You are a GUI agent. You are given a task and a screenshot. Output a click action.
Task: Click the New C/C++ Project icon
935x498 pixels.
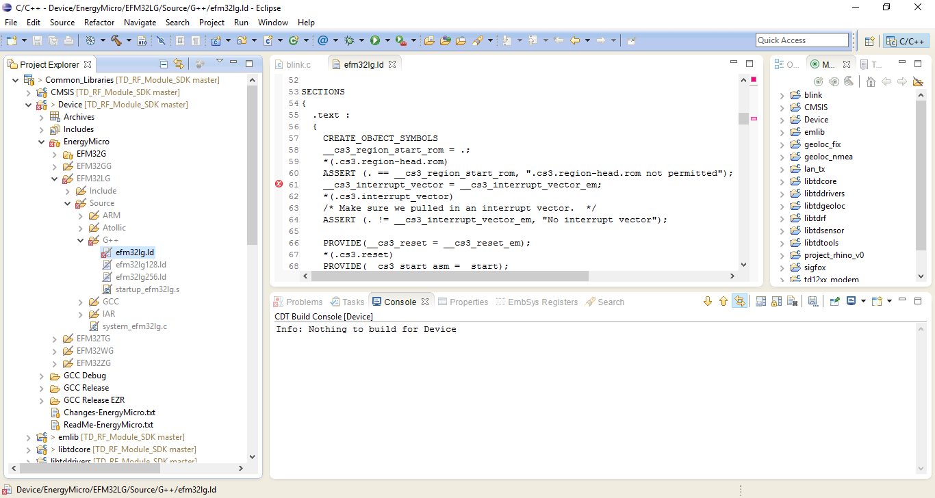(x=216, y=41)
